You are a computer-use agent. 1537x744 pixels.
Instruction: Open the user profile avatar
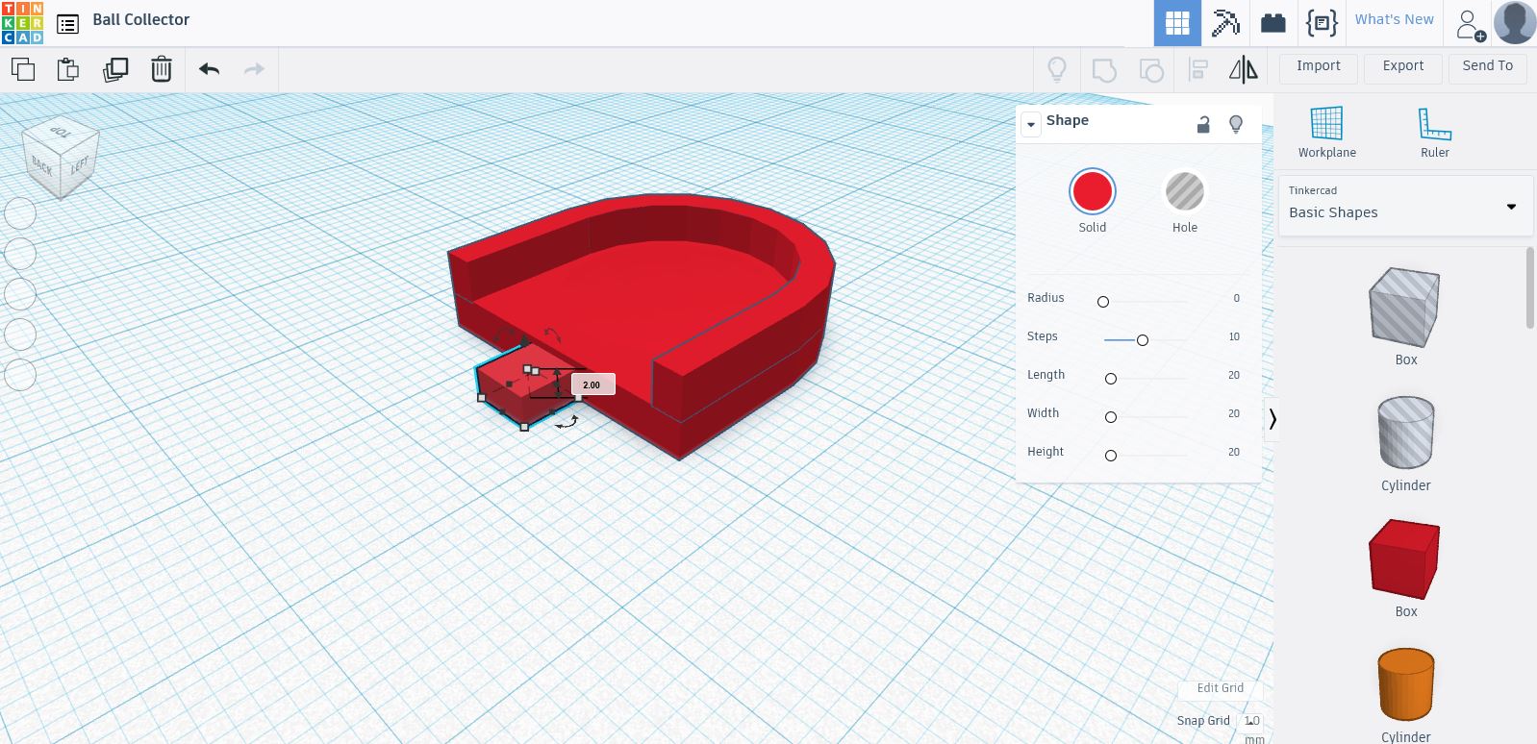tap(1514, 23)
